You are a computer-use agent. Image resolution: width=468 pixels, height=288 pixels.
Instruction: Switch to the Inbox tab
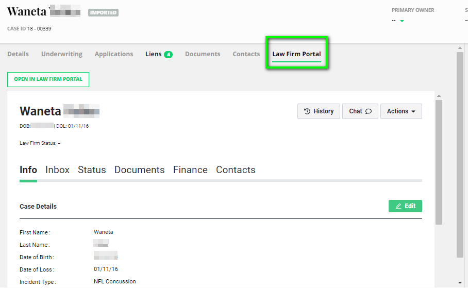(x=57, y=170)
